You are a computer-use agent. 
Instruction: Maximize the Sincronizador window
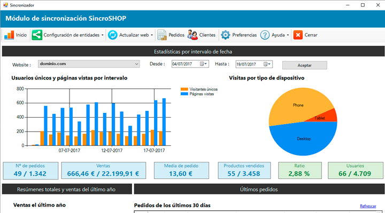point(363,5)
